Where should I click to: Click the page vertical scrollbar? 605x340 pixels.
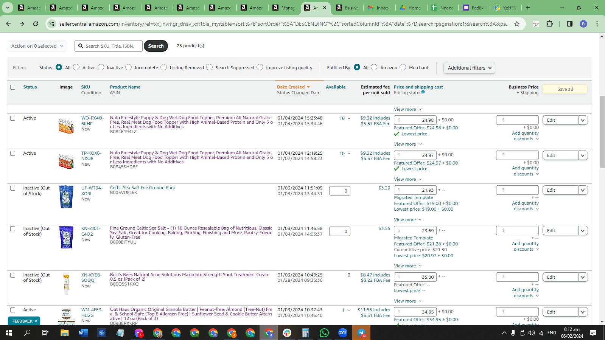click(602, 132)
